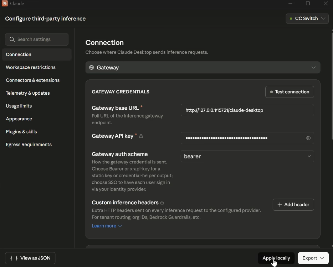Click the Connection page heading

[x=104, y=43]
